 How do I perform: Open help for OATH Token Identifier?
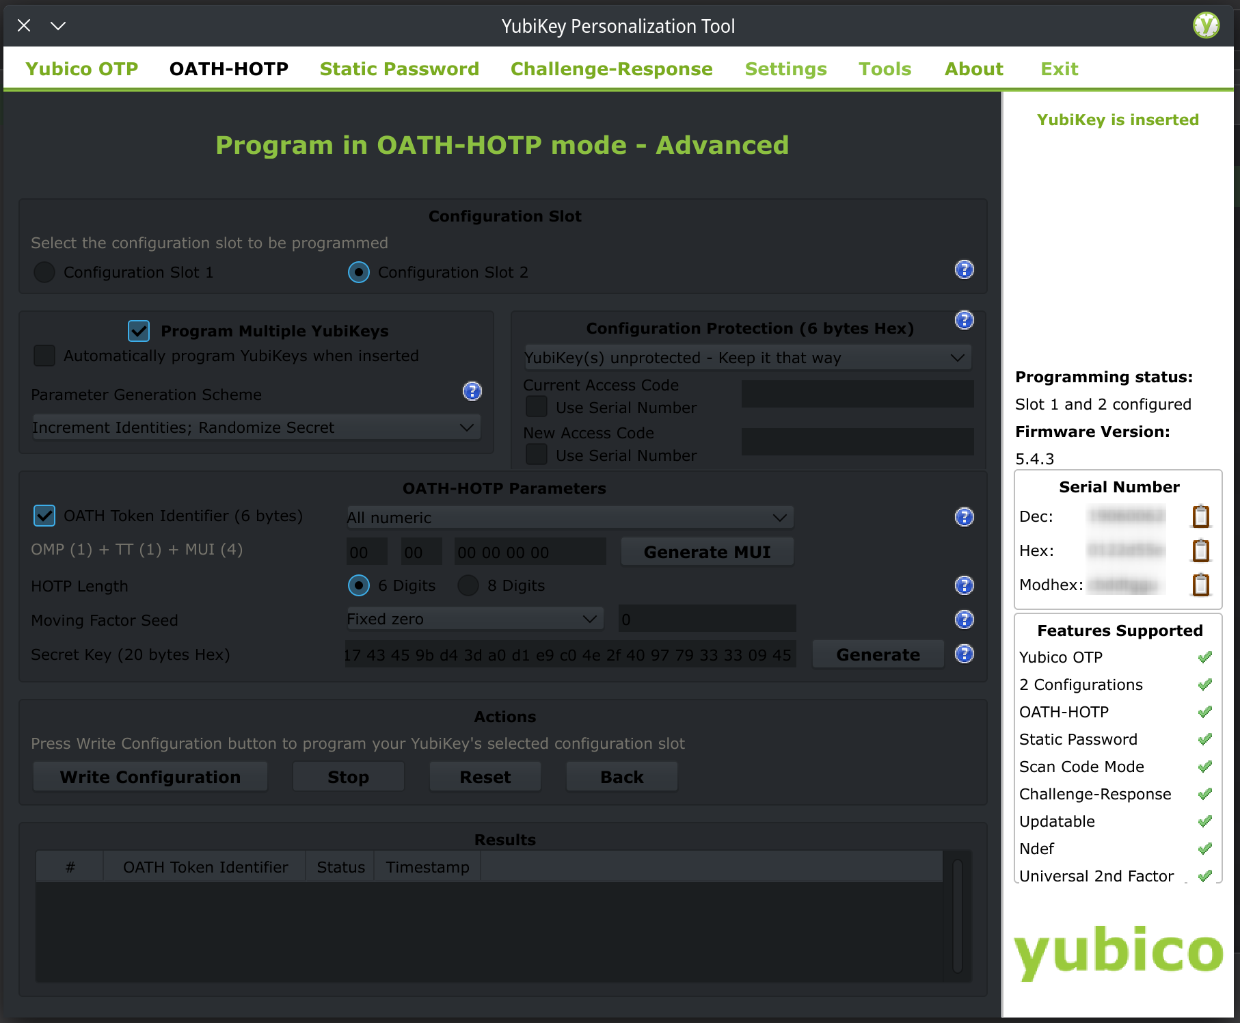pyautogui.click(x=964, y=517)
